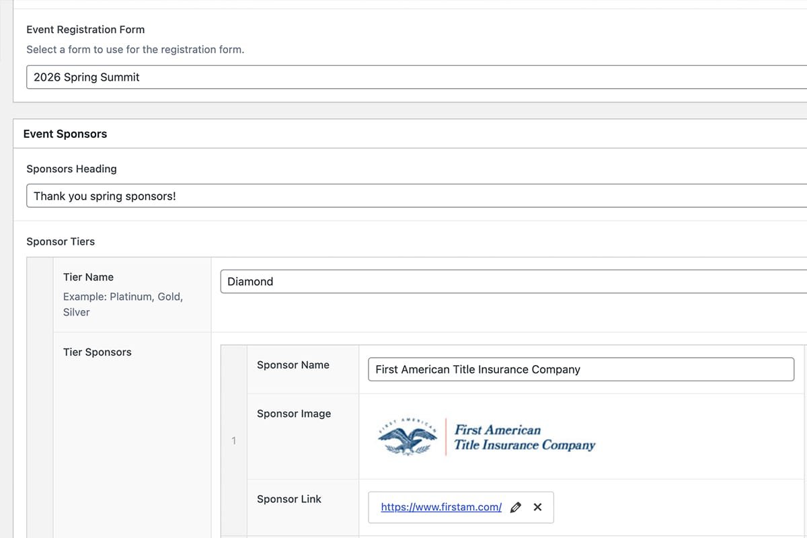Click the Tier Sponsors label
807x538 pixels.
[x=97, y=352]
